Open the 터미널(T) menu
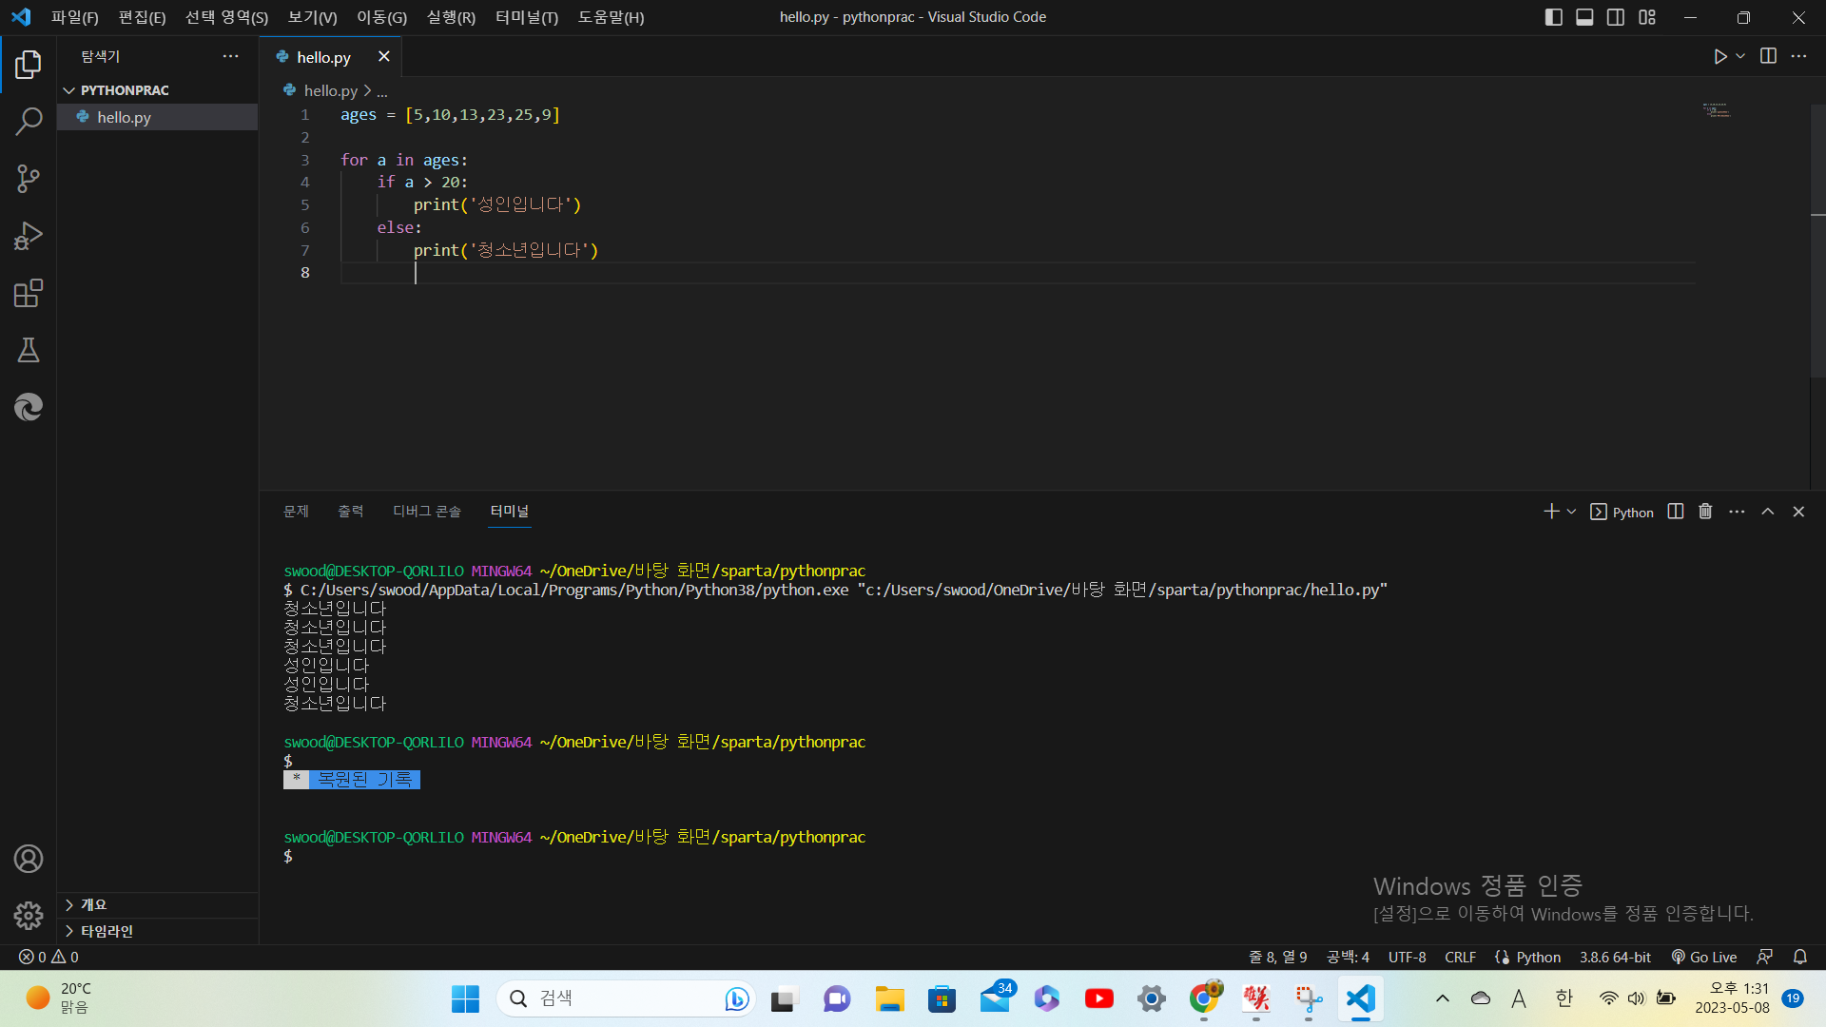This screenshot has width=1826, height=1027. tap(527, 17)
